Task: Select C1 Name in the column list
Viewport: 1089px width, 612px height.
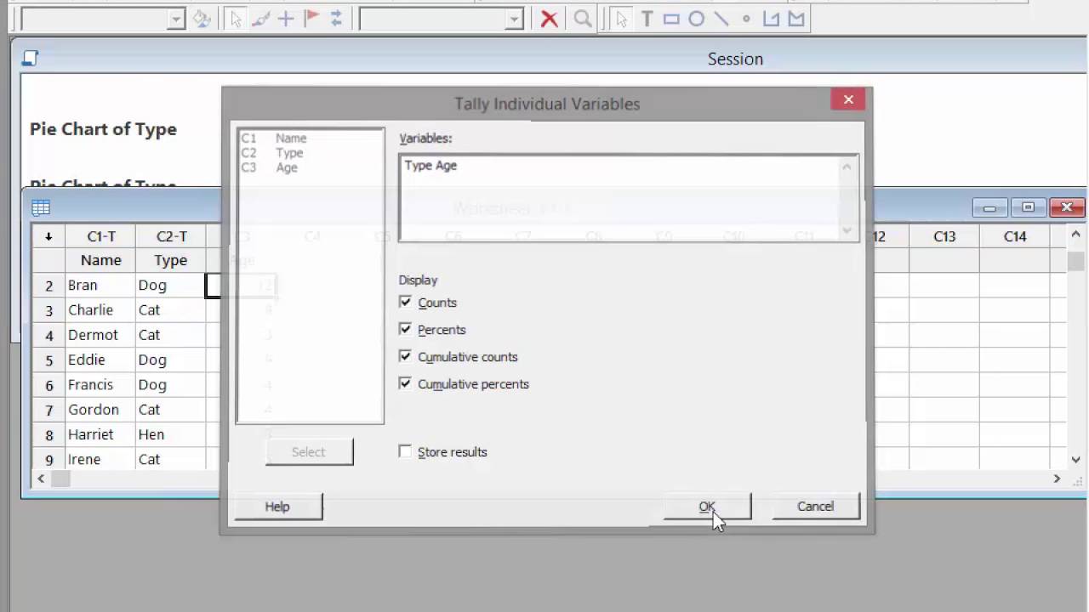Action: 274,138
